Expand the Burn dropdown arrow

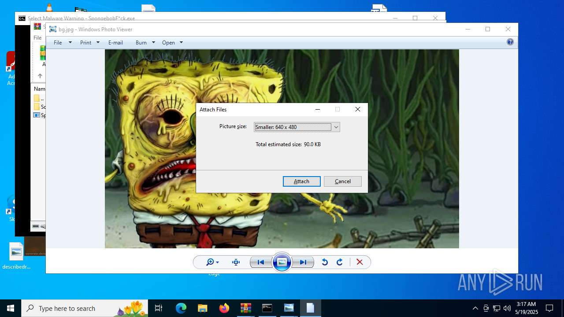(x=153, y=43)
